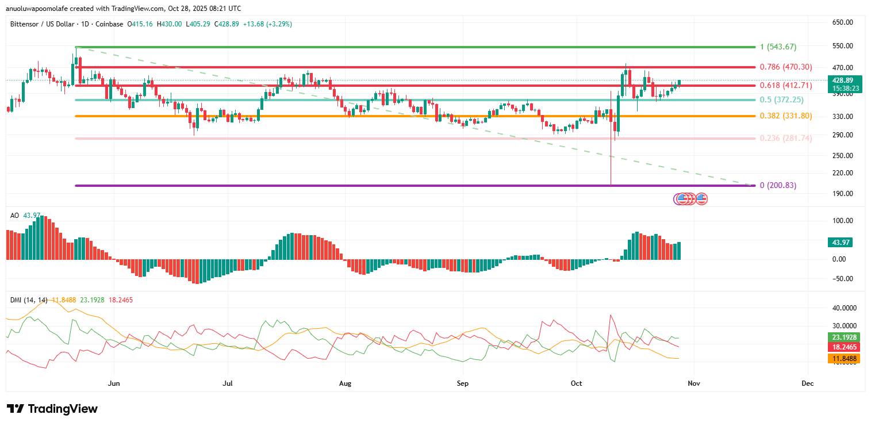Image resolution: width=871 pixels, height=426 pixels.
Task: Click the TradingView logo icon
Action: 16,409
